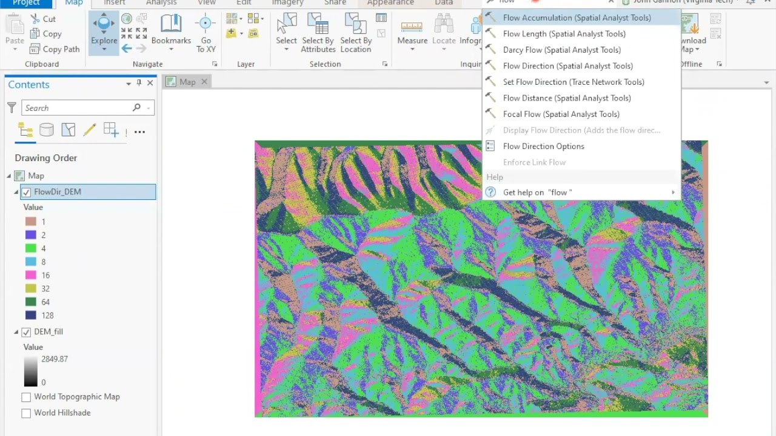Image resolution: width=776 pixels, height=436 pixels.
Task: Open the Bookmarks book icon
Action: (x=171, y=24)
